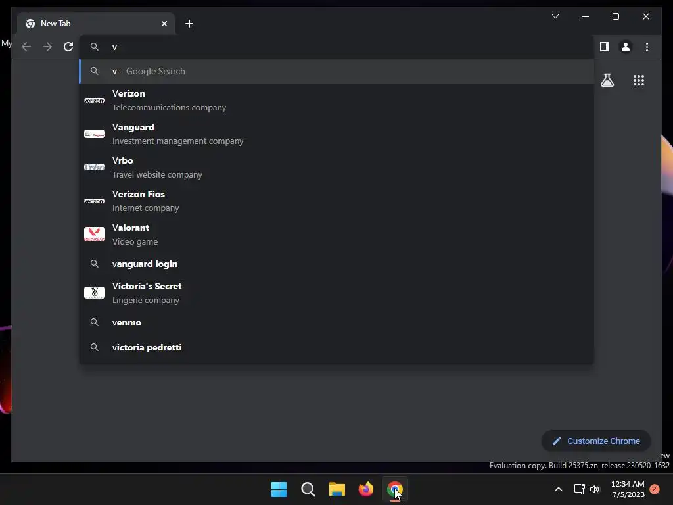Choose the Vrbo travel website suggestion
673x505 pixels.
coord(337,168)
